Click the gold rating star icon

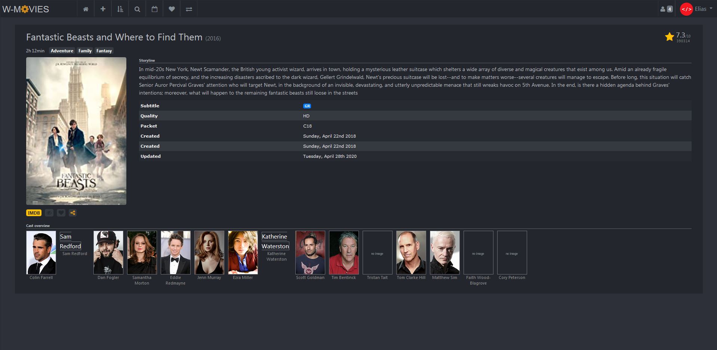point(669,37)
